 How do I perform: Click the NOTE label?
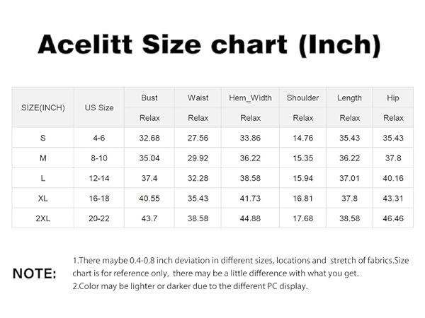tap(35, 273)
